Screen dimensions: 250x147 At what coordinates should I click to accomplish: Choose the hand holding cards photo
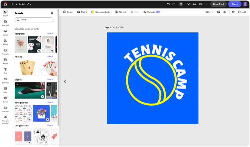pyautogui.click(x=49, y=67)
